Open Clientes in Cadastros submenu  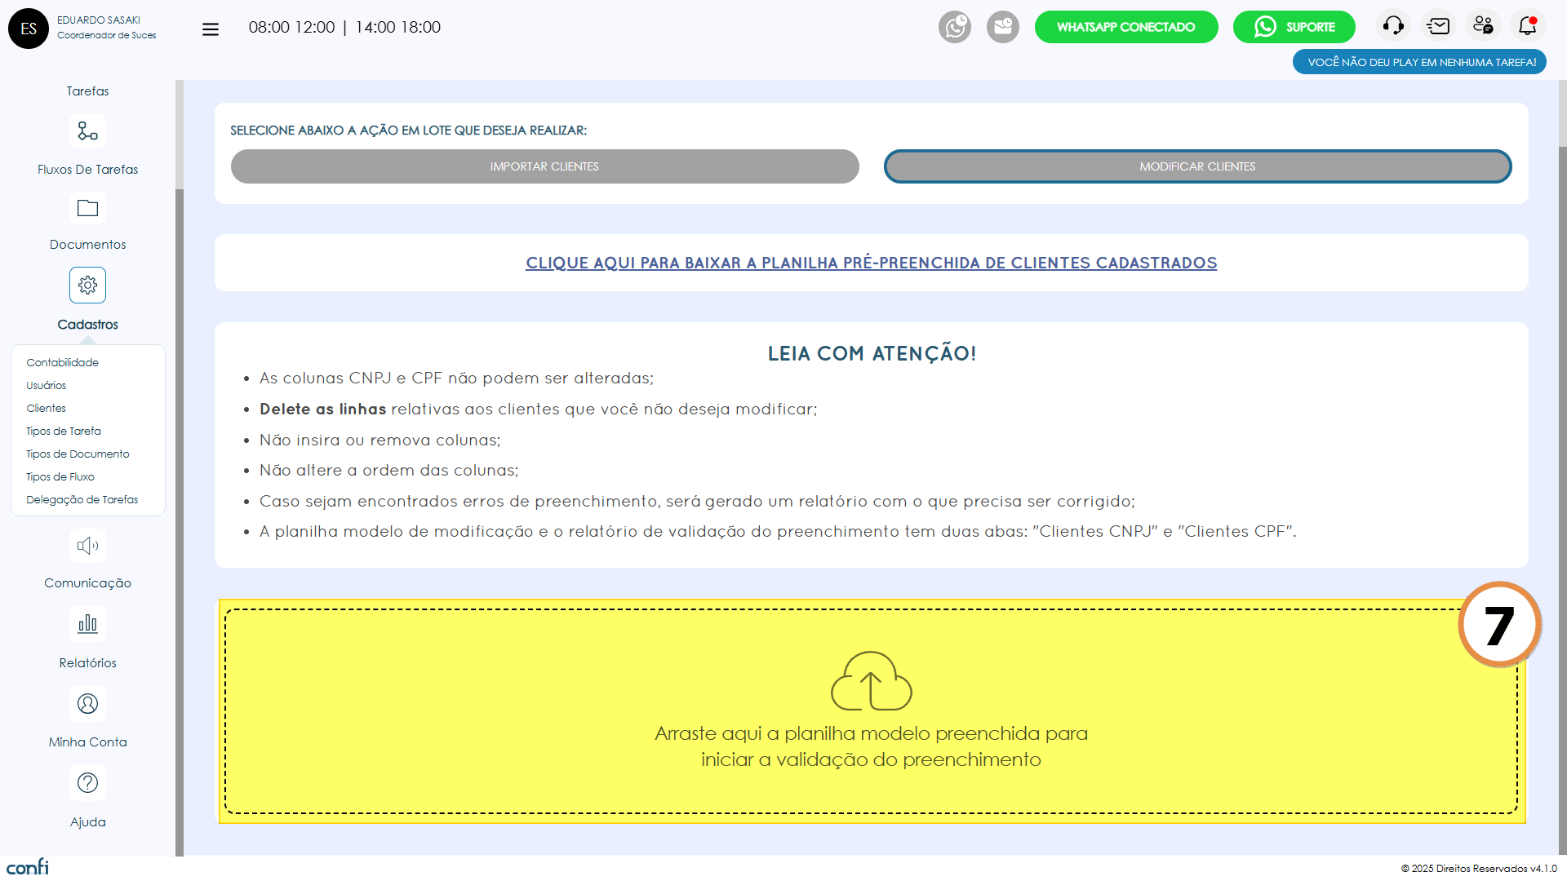(46, 408)
